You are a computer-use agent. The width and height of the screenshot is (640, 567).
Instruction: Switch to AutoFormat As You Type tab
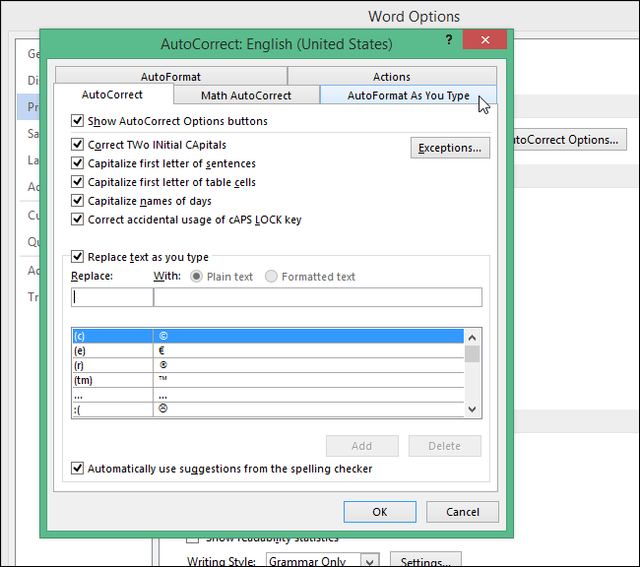pos(409,95)
